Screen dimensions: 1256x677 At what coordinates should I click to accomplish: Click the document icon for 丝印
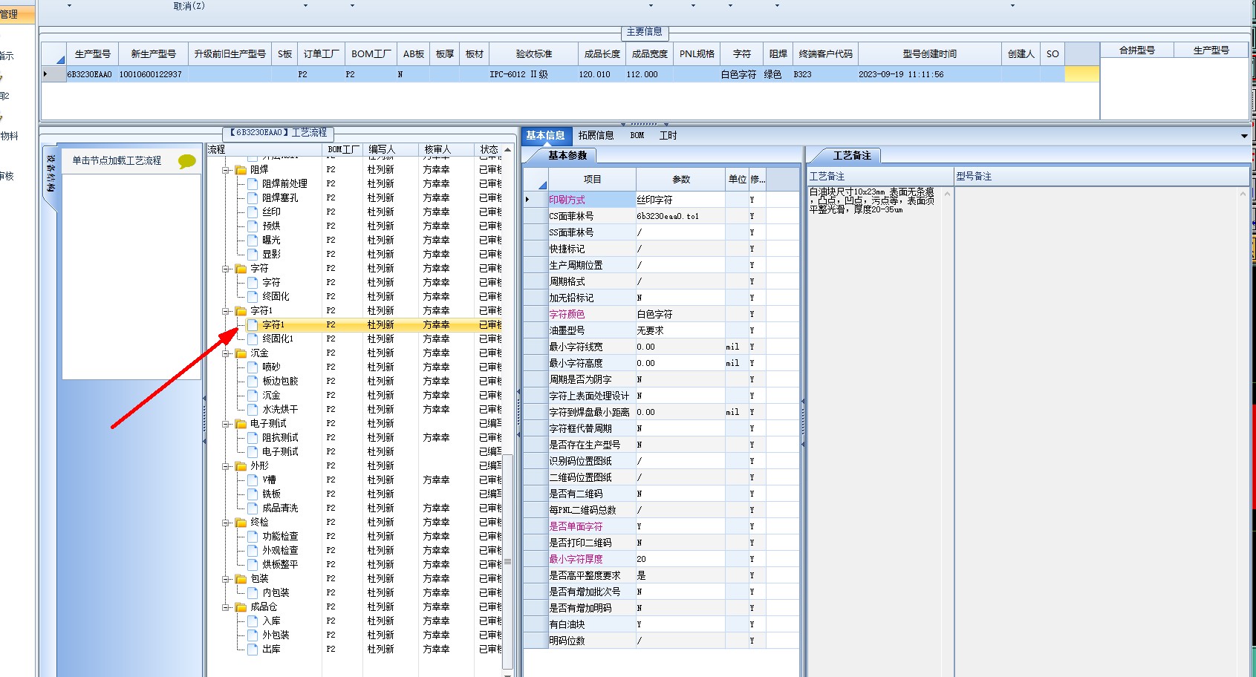[253, 212]
